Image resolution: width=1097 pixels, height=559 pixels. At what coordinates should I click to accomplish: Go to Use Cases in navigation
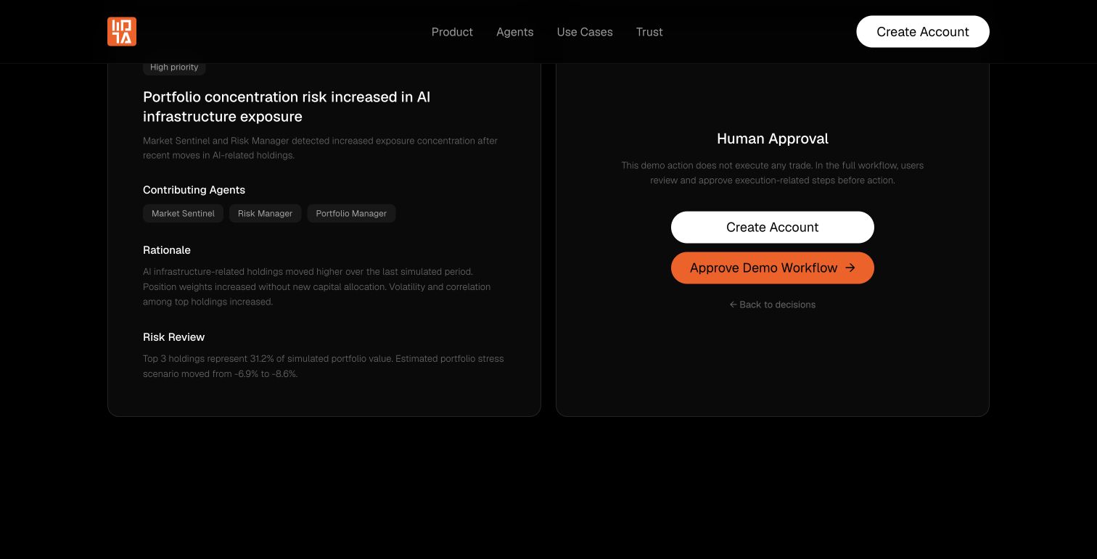tap(585, 32)
